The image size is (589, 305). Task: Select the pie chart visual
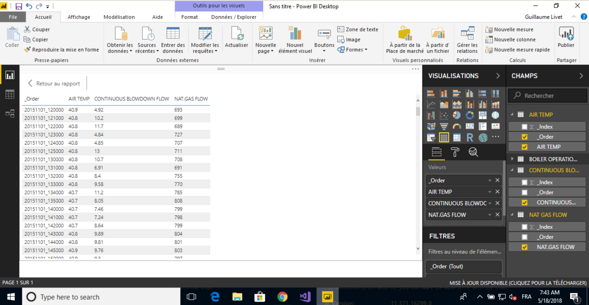click(x=457, y=115)
